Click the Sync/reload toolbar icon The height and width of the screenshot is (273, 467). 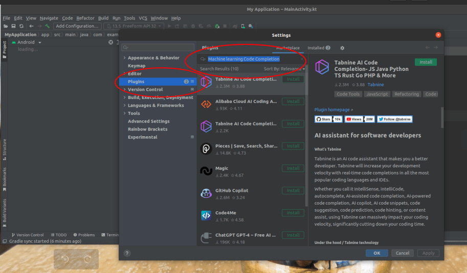tap(21, 26)
